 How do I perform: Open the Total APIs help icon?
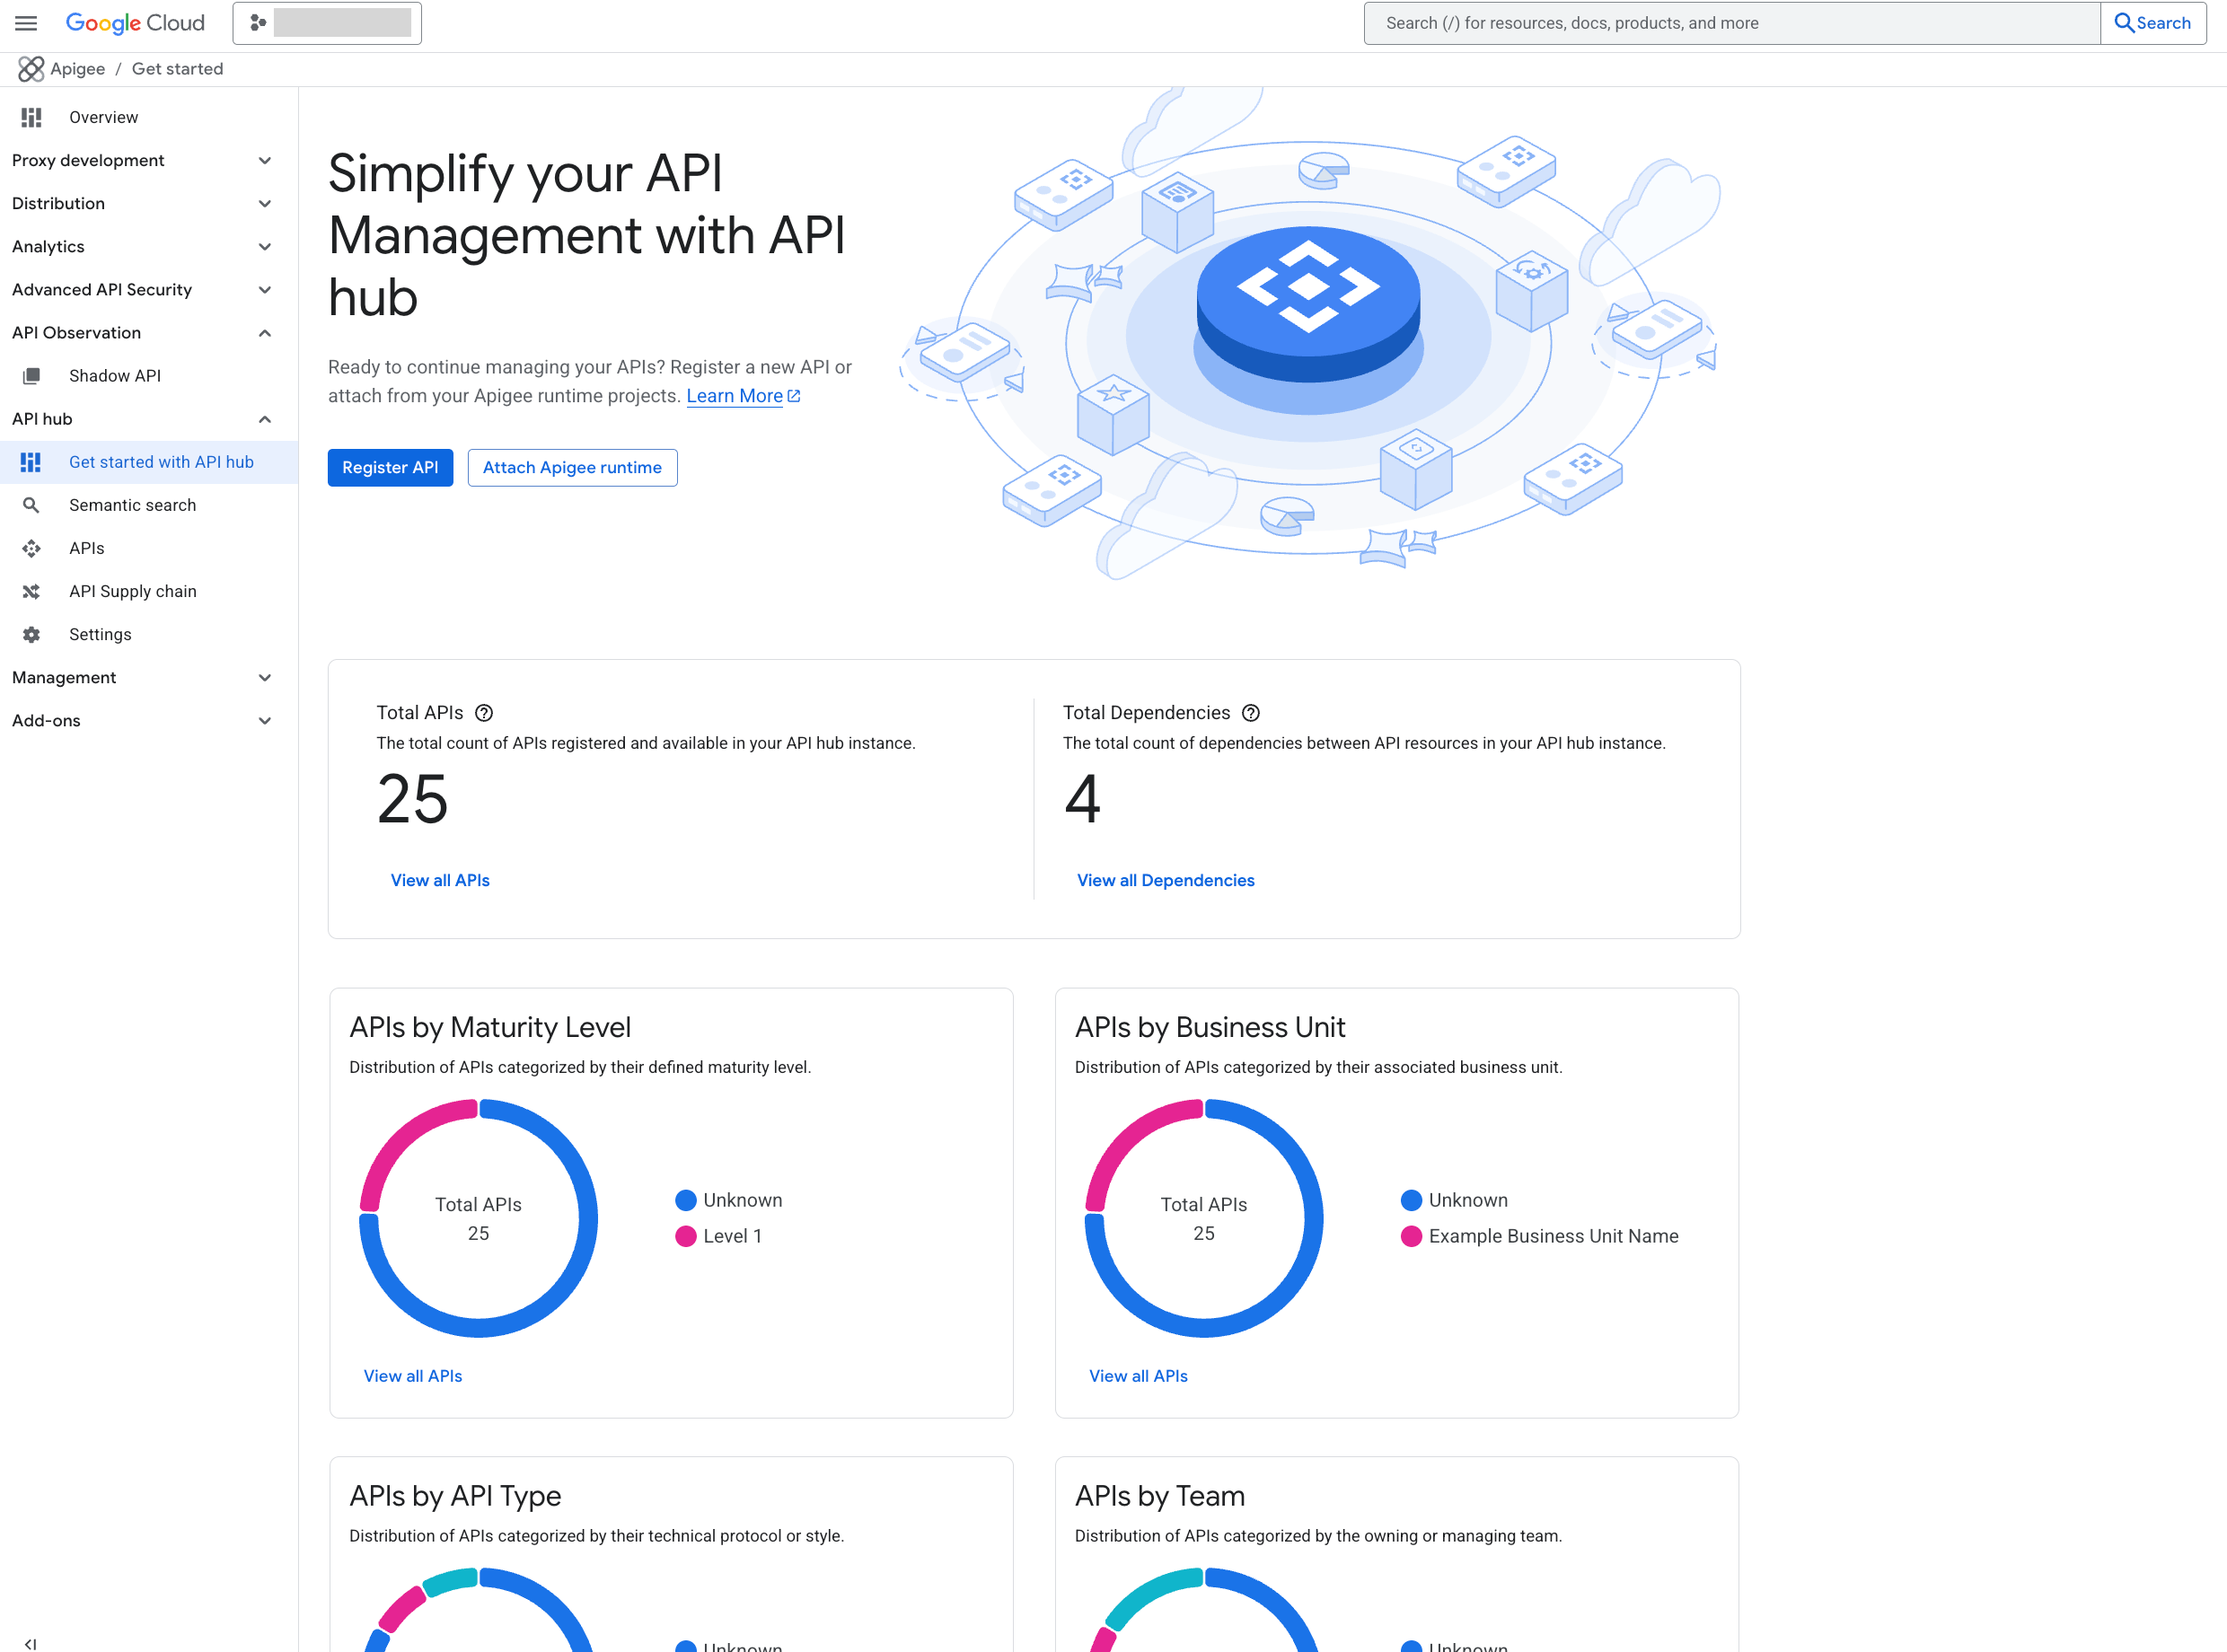[x=485, y=712]
